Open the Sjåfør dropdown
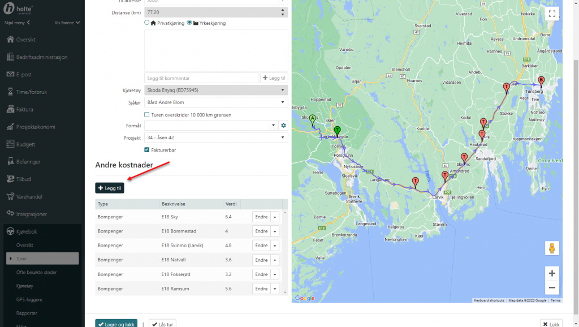 [216, 102]
